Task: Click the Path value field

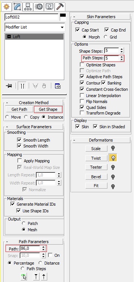Action: (x=30, y=249)
